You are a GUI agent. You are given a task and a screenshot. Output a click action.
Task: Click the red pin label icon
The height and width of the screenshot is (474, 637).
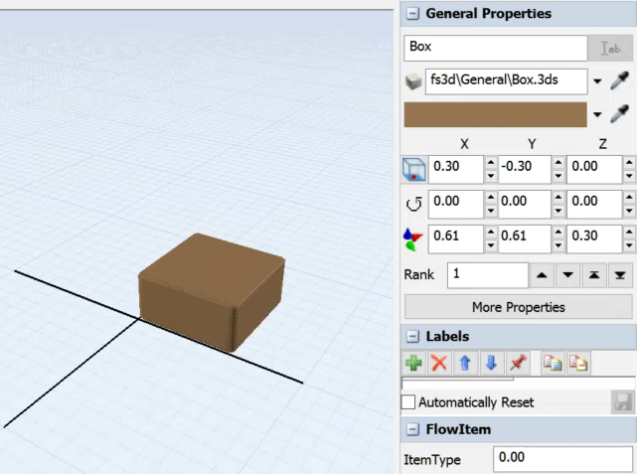[517, 364]
